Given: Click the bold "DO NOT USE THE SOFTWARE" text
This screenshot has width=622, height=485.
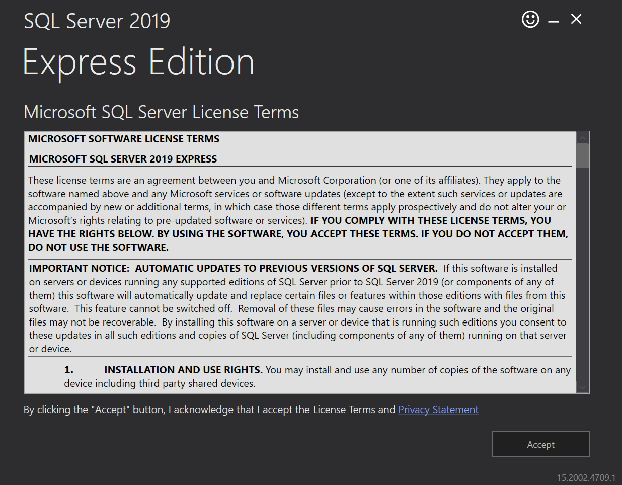Looking at the screenshot, I should 98,247.
